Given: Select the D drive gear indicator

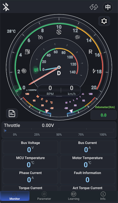Looking at the screenshot, I should click(x=59, y=73).
